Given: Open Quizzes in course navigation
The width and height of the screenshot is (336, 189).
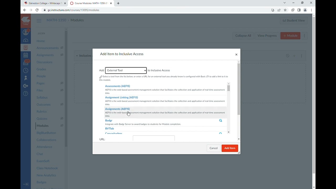Looking at the screenshot, I should click(x=42, y=119).
